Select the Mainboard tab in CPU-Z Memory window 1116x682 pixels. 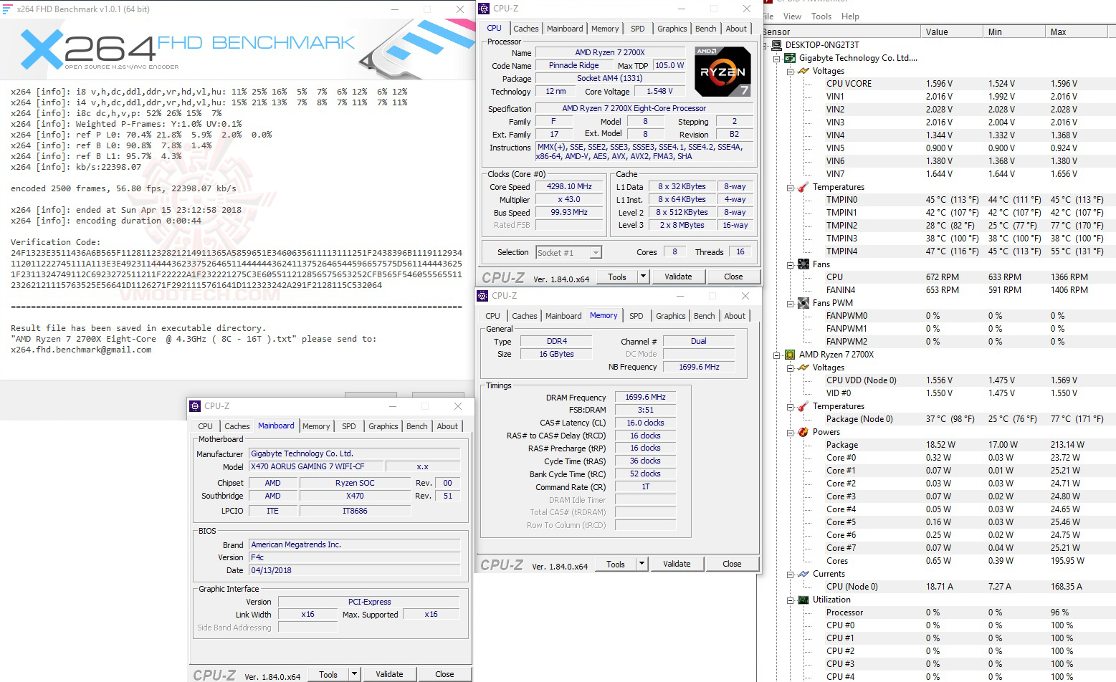coord(563,316)
